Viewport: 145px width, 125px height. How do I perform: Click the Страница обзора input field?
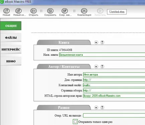pos(114,90)
